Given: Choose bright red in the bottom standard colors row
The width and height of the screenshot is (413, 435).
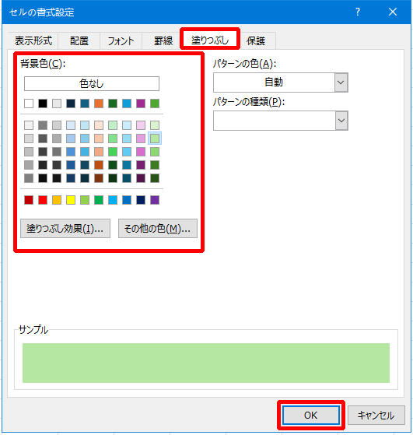Looking at the screenshot, I should 43,200.
